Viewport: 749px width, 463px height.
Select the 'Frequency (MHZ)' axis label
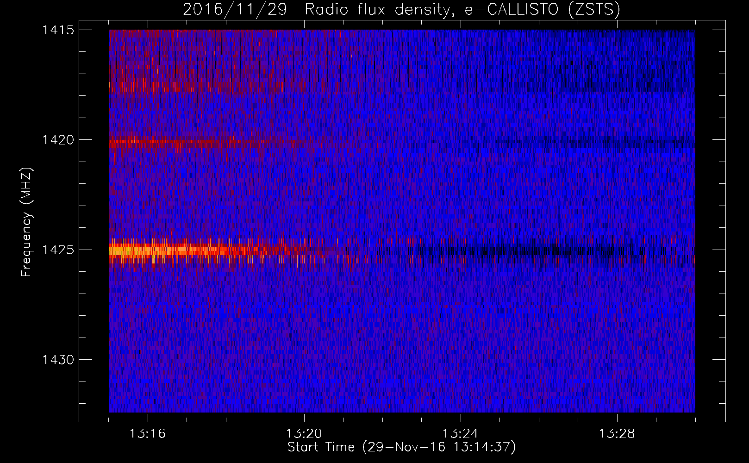[27, 222]
